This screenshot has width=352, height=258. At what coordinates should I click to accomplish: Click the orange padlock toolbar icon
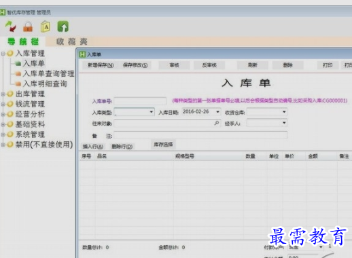click(x=28, y=26)
